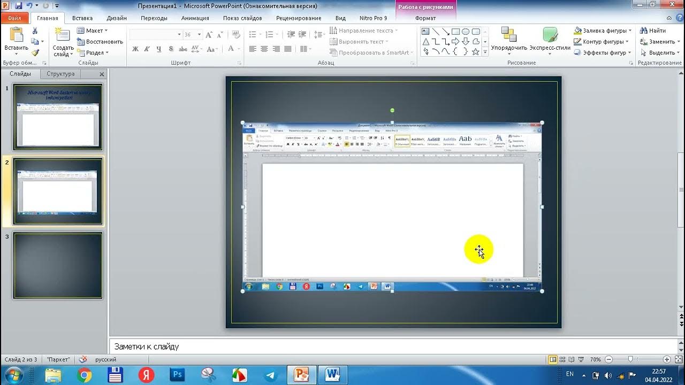
Task: Click the Save icon in the quick access toolbar
Action: (x=19, y=5)
